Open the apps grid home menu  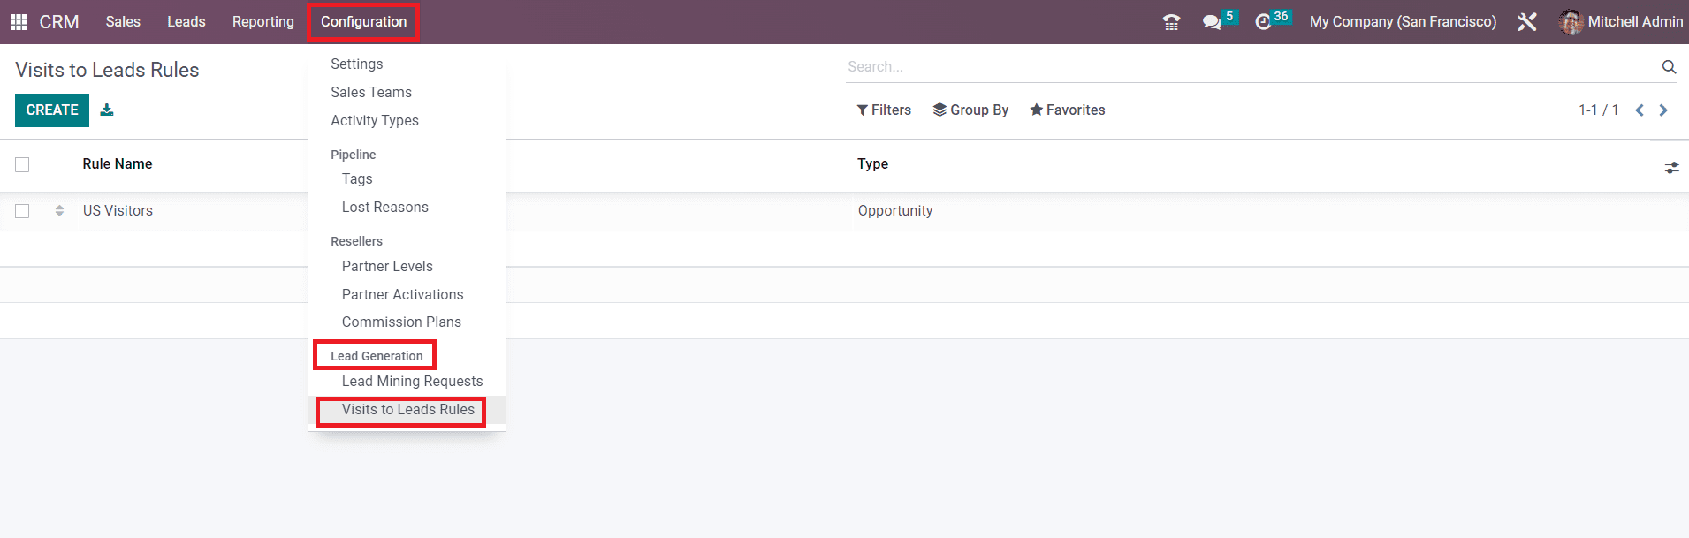18,22
